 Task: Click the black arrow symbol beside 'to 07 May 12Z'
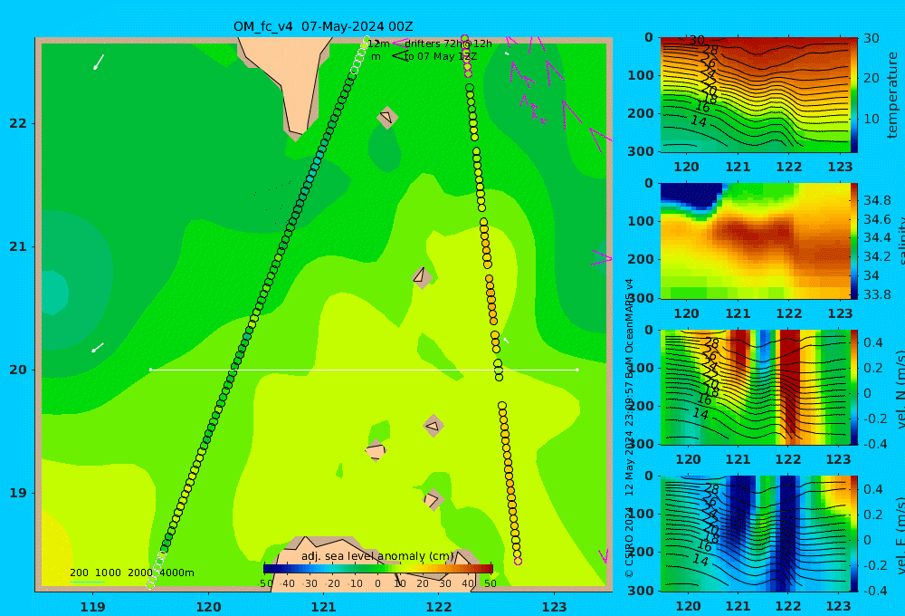(400, 56)
